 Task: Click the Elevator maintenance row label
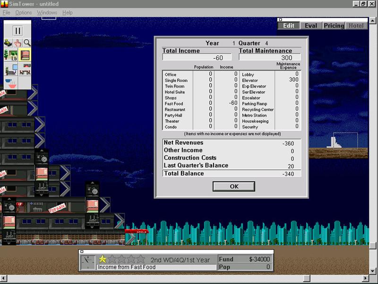250,80
